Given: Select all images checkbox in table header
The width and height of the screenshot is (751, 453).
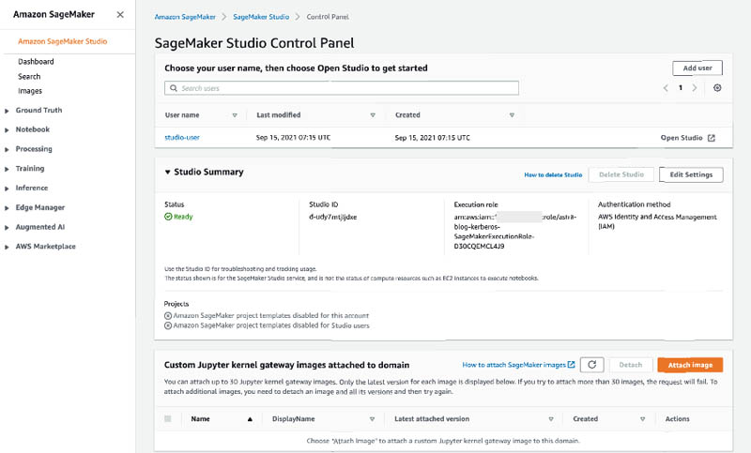Looking at the screenshot, I should [168, 419].
